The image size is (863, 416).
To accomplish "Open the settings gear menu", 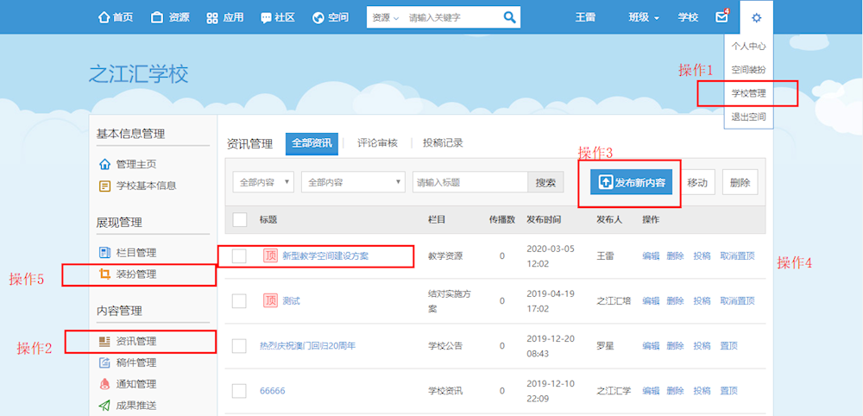I will pyautogui.click(x=756, y=17).
